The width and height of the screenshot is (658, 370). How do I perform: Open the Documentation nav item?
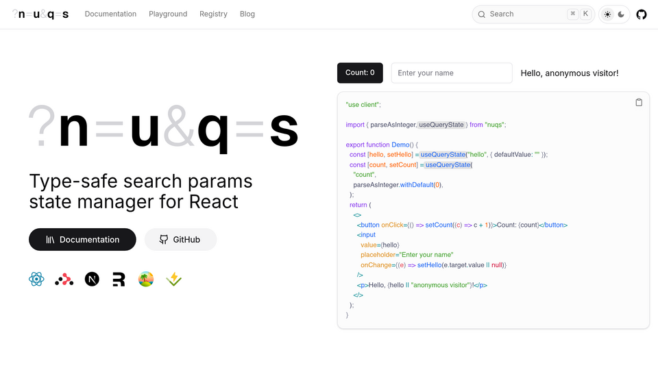110,14
